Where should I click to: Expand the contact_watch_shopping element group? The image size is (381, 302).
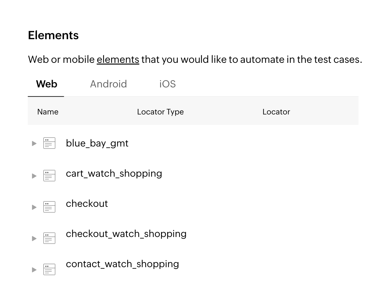click(x=34, y=269)
